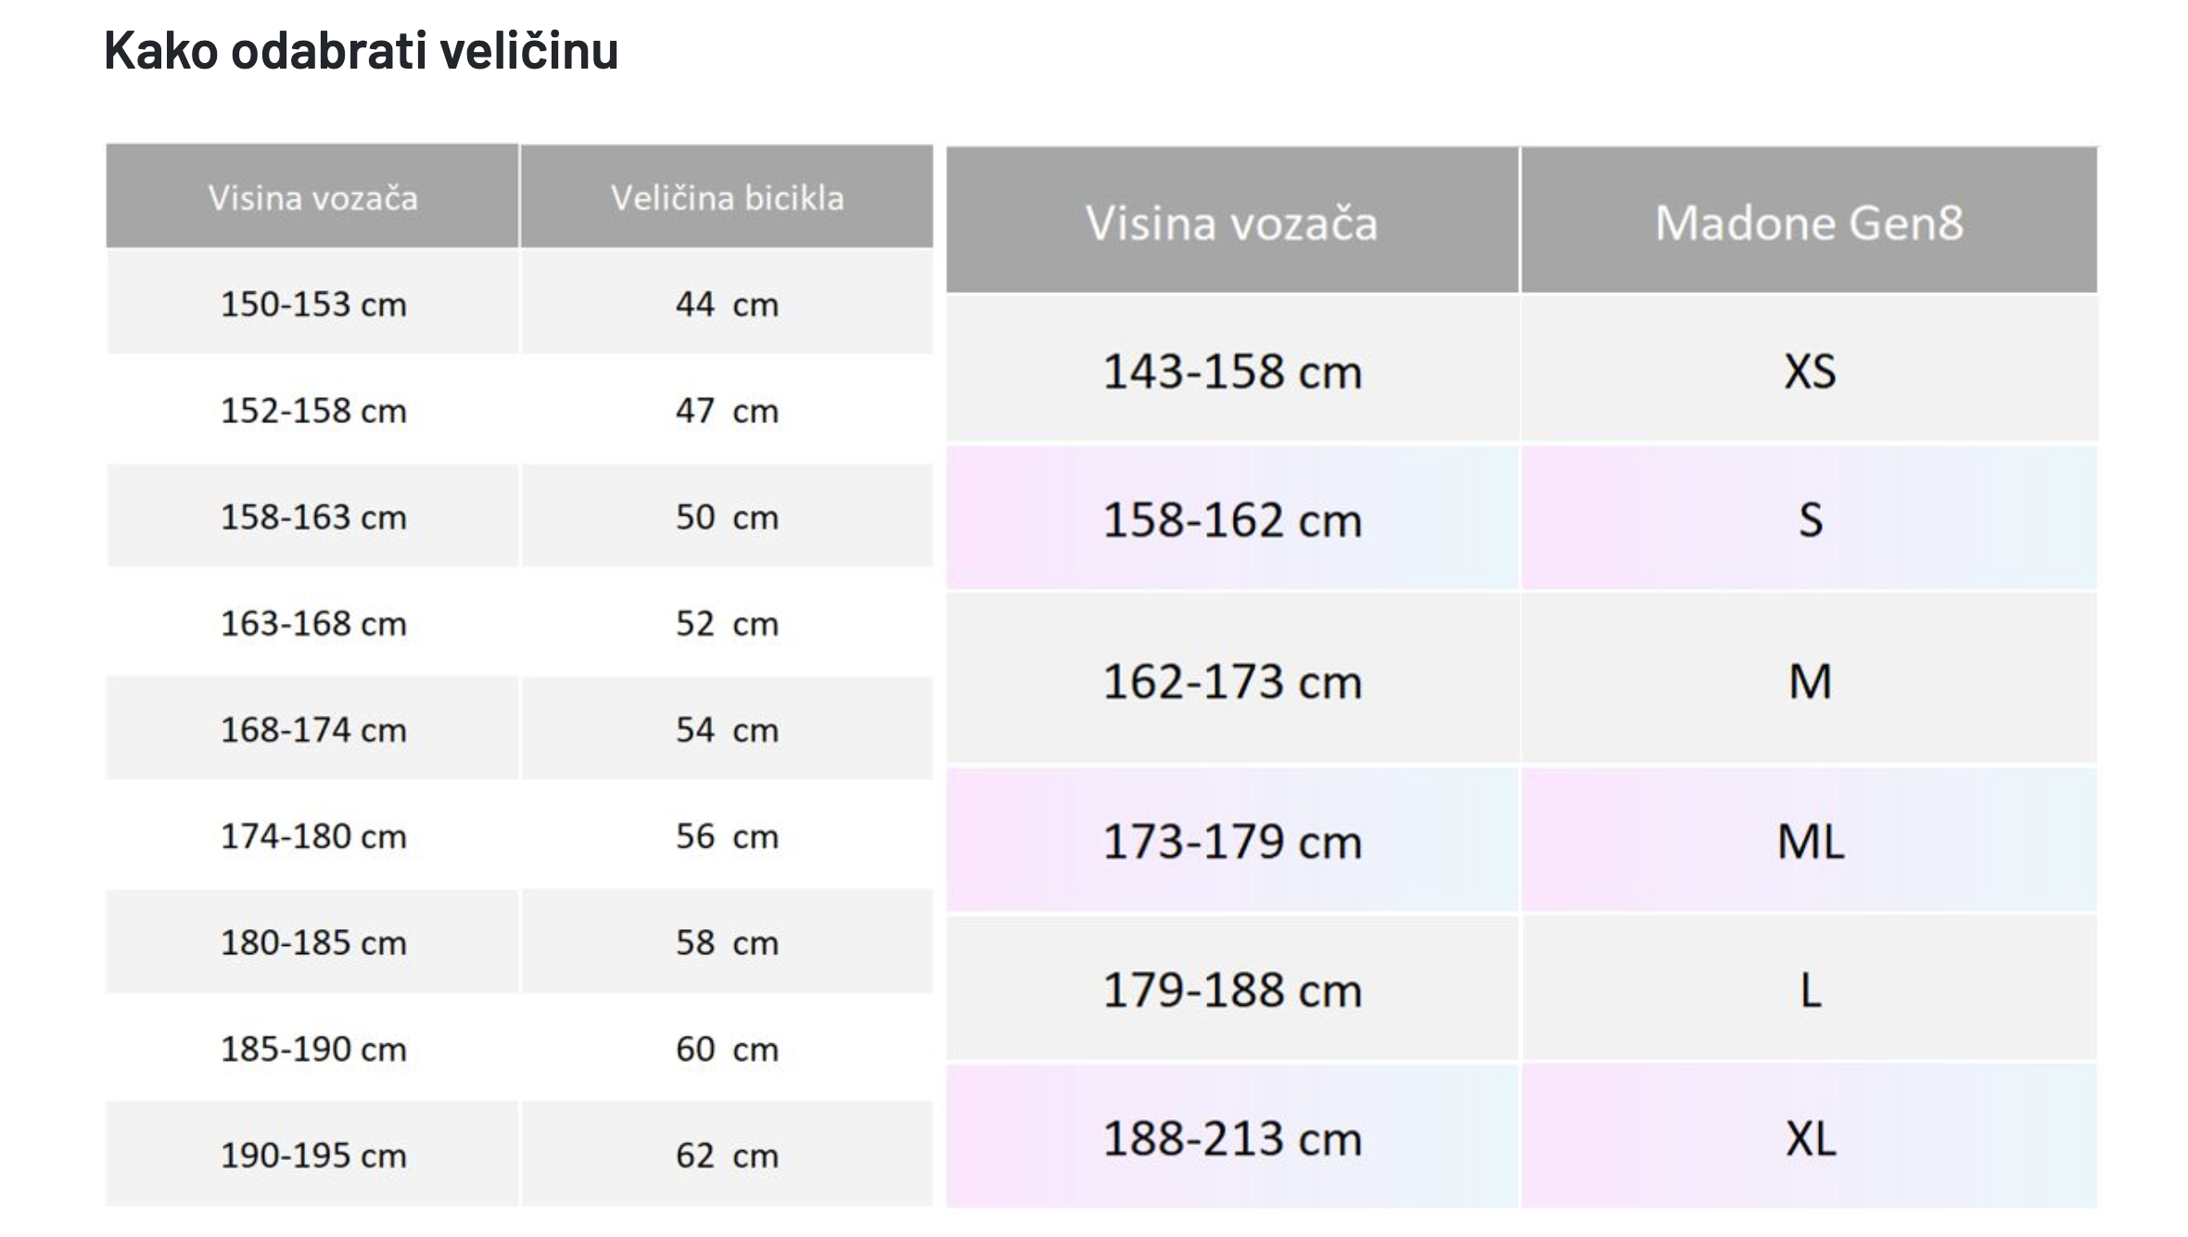The height and width of the screenshot is (1237, 2188).
Task: Choose the XL size cell
Action: pyautogui.click(x=1809, y=1137)
